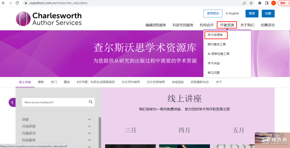Bookmark this page with the star icon
This screenshot has height=148, width=290.
(x=251, y=3)
